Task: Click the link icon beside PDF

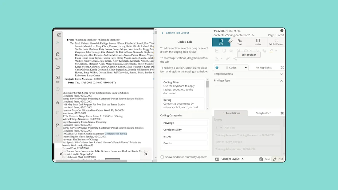Action: click(230, 41)
